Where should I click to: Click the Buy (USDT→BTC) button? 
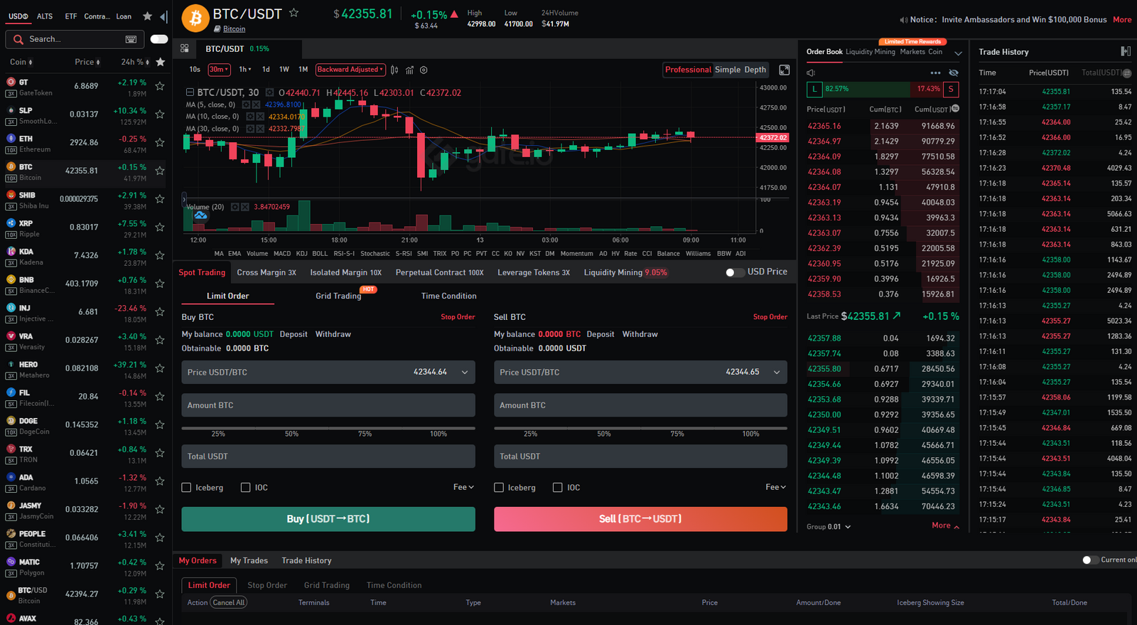(x=328, y=519)
